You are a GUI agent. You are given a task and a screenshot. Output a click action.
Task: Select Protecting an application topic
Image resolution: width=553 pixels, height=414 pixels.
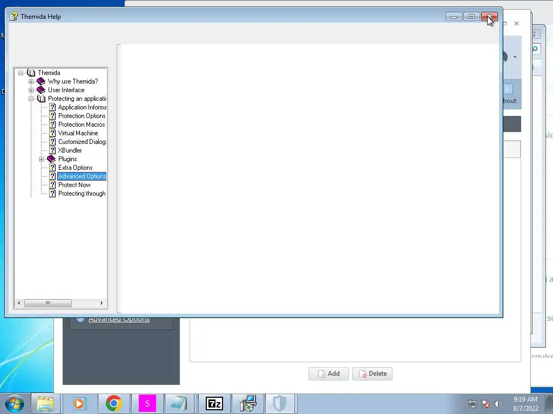click(77, 99)
